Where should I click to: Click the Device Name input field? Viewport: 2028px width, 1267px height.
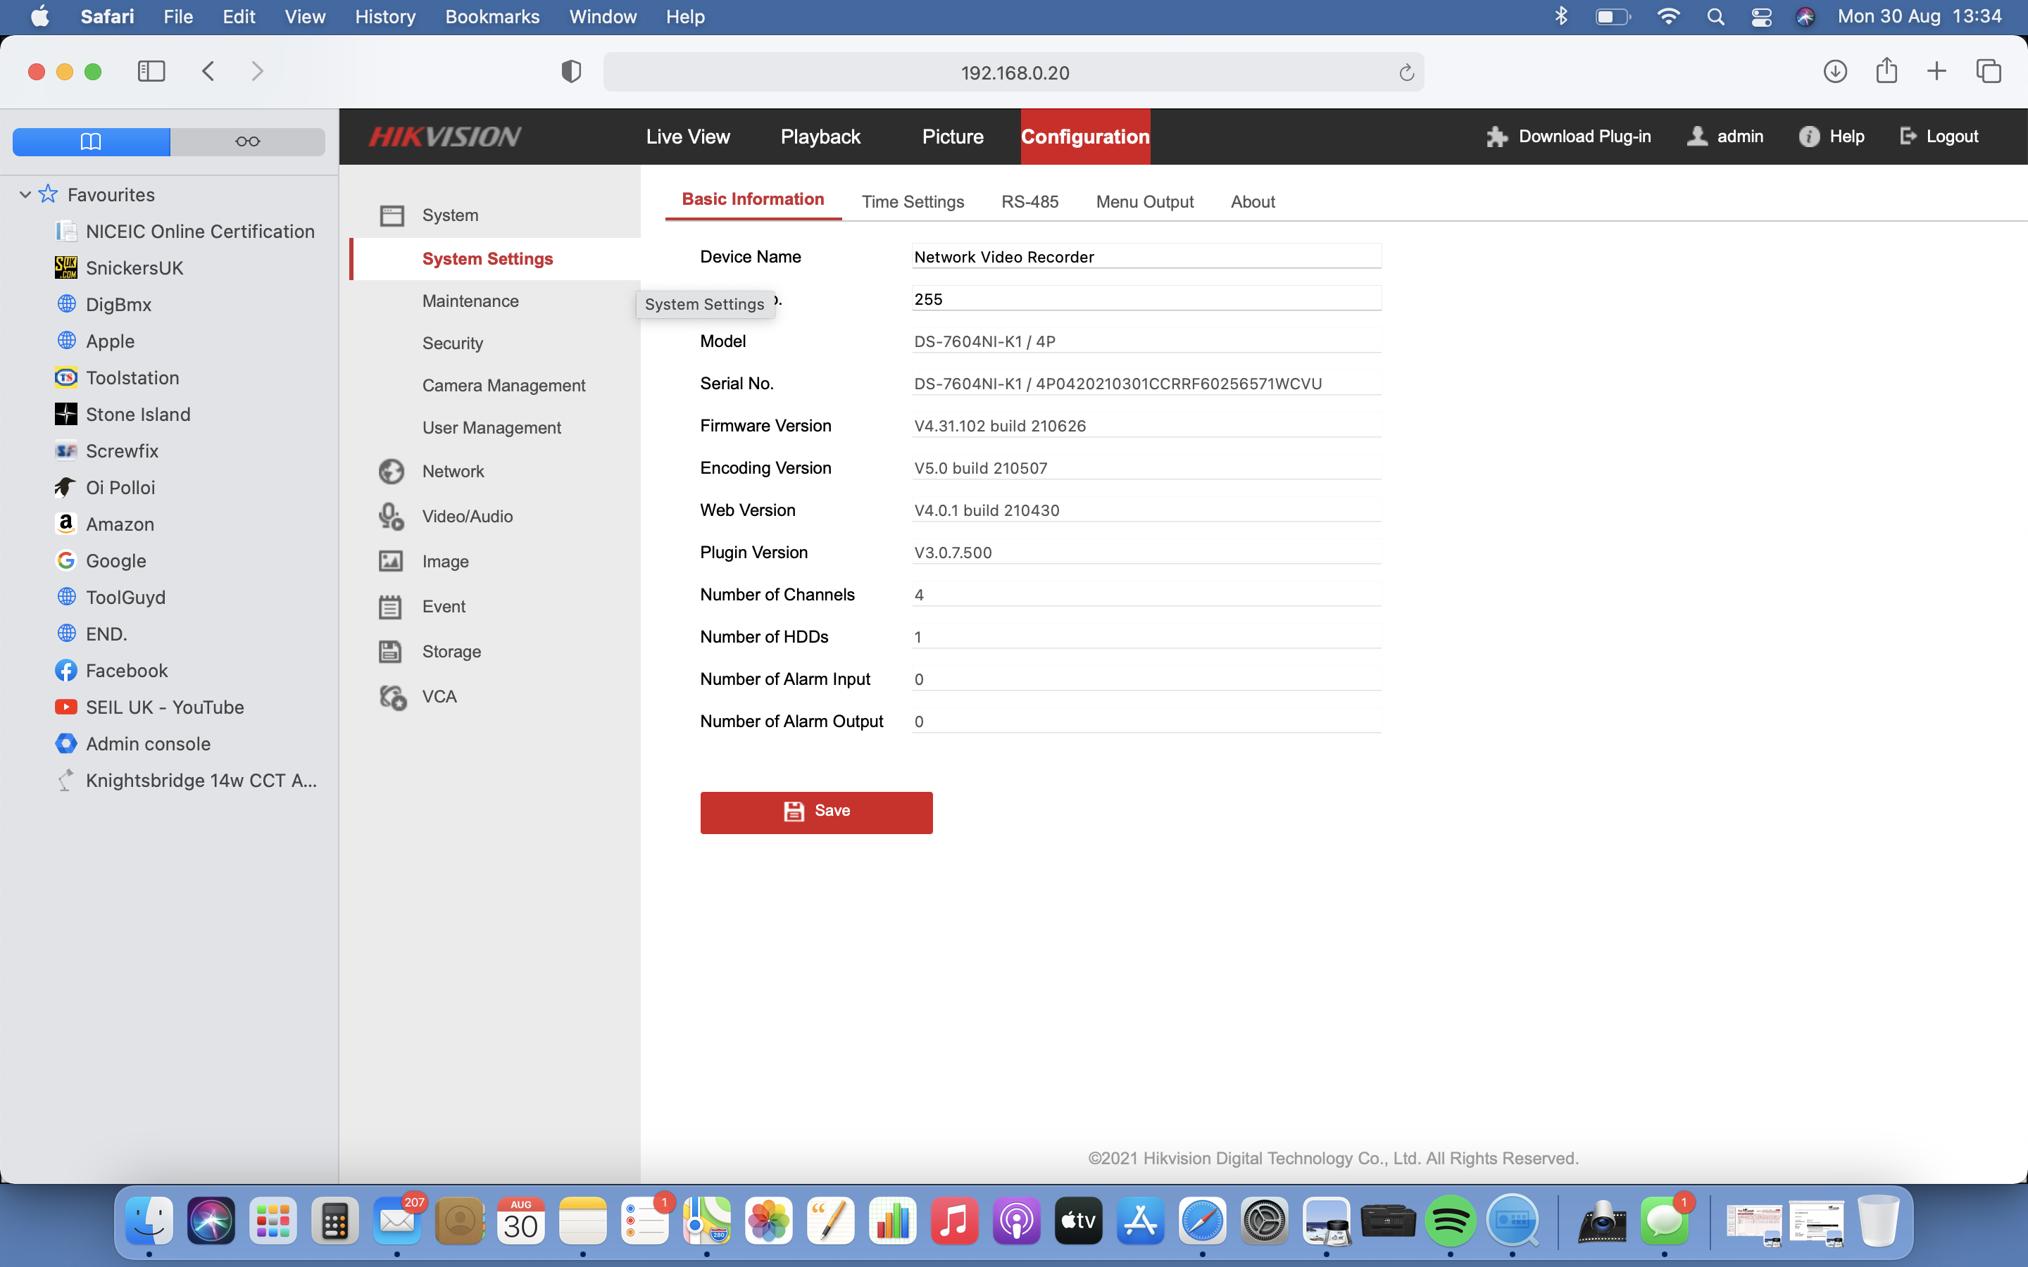coord(1145,256)
